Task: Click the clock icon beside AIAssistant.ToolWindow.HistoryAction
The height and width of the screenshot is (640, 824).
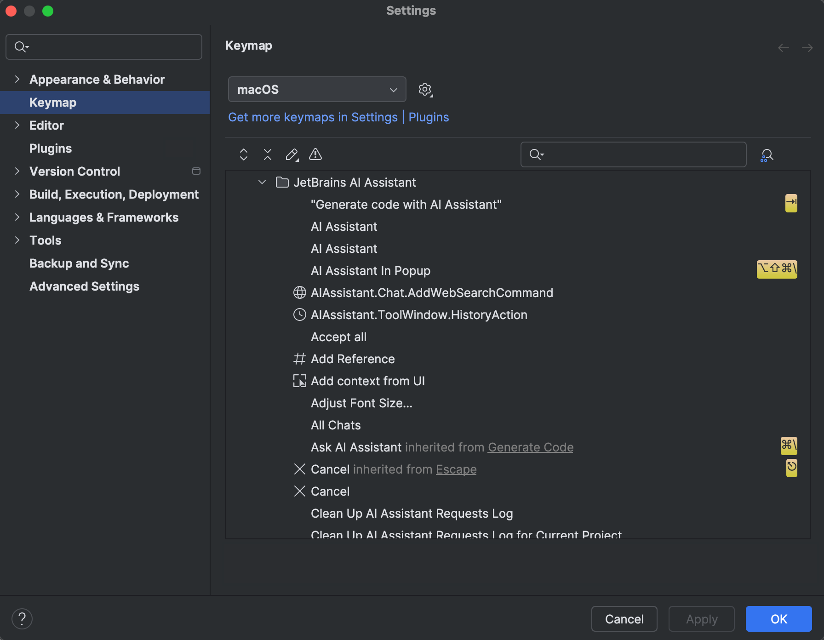Action: [300, 314]
